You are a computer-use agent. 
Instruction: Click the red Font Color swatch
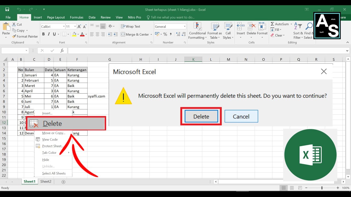[82, 34]
